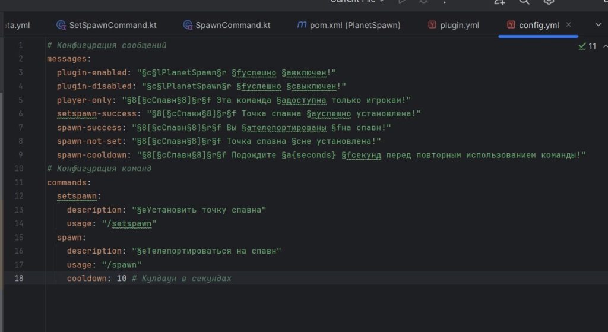Click the 11 problems count indicator
Screen dimensions: 608x332
(592, 46)
